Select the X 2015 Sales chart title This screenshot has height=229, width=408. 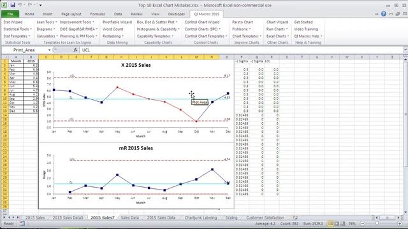click(x=136, y=65)
